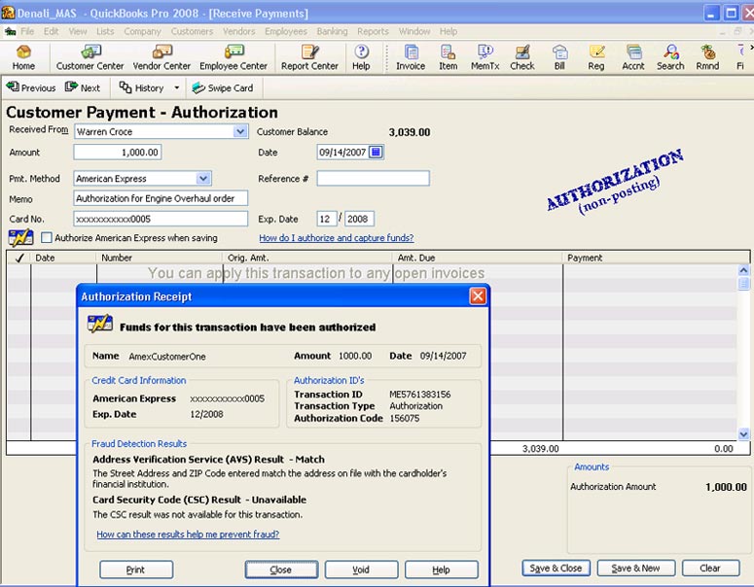Image resolution: width=754 pixels, height=587 pixels.
Task: Click the invoice list scroll down arrow
Action: tap(743, 434)
